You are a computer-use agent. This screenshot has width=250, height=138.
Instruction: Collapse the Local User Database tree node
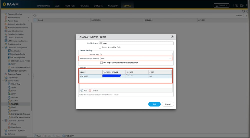[x=3, y=121]
